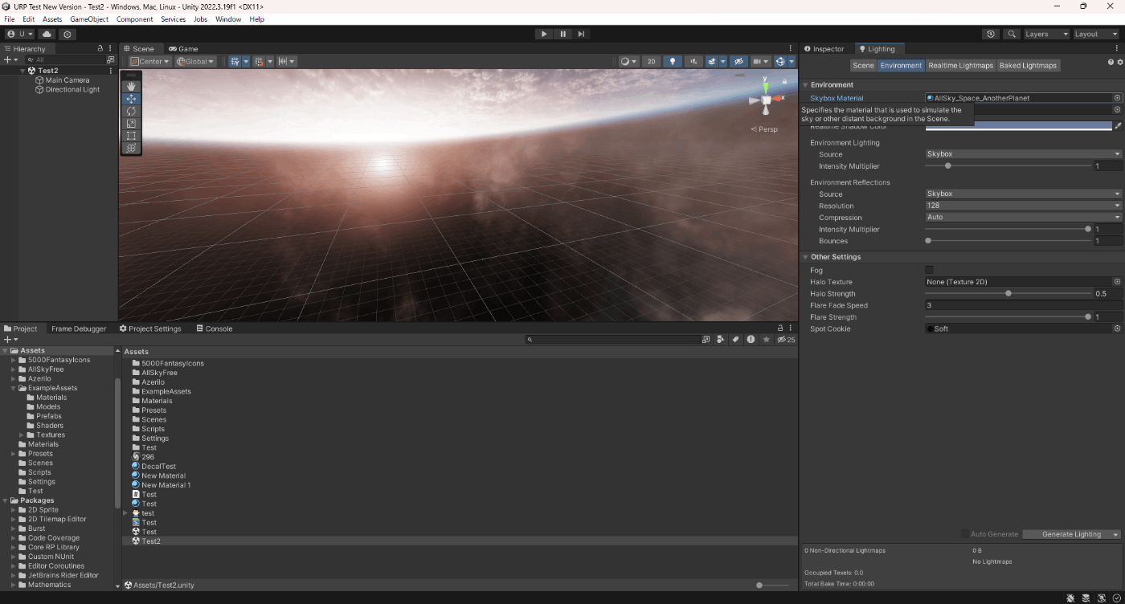Enable the Fog checkbox
This screenshot has height=604, width=1125.
tap(930, 271)
